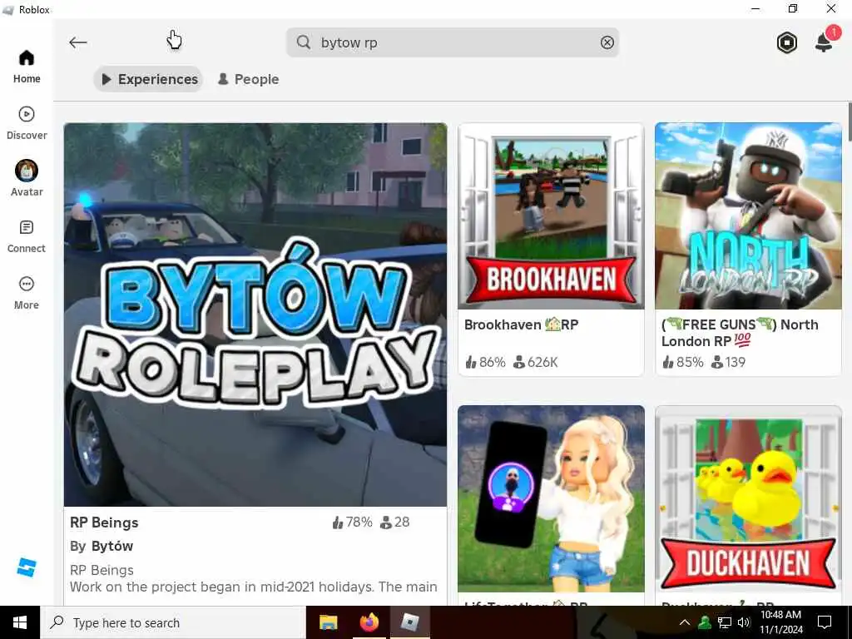
Task: Click the taskbar 'Type here to search' box
Action: pyautogui.click(x=173, y=622)
